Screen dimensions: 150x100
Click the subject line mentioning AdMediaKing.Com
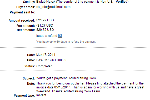[x=66, y=78]
